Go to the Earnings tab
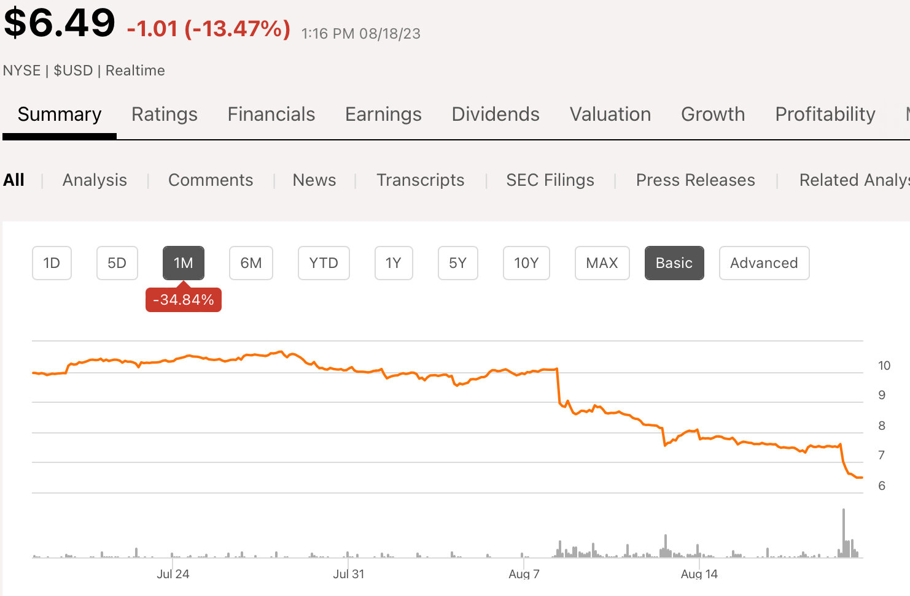The width and height of the screenshot is (910, 596). 383,115
